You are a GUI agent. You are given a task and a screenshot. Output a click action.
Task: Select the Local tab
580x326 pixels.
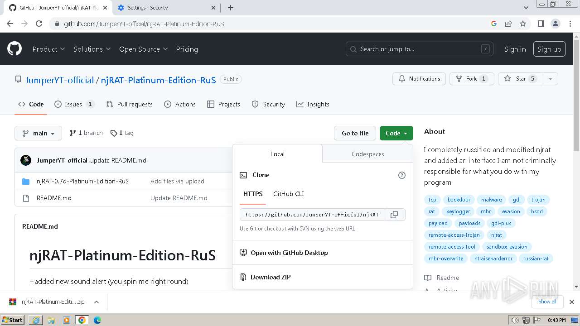[277, 154]
